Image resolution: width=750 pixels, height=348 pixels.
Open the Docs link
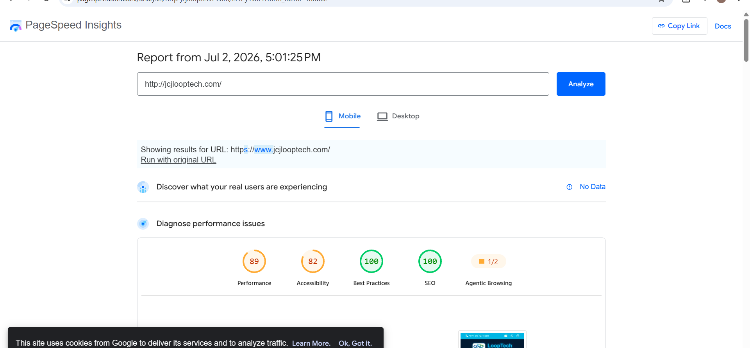tap(723, 26)
